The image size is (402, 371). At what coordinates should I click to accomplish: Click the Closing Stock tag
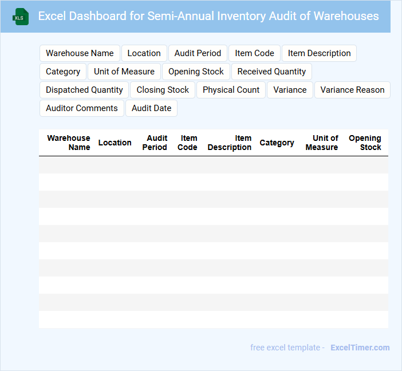[163, 90]
